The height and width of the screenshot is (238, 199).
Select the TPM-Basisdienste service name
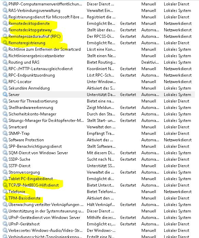25,198
